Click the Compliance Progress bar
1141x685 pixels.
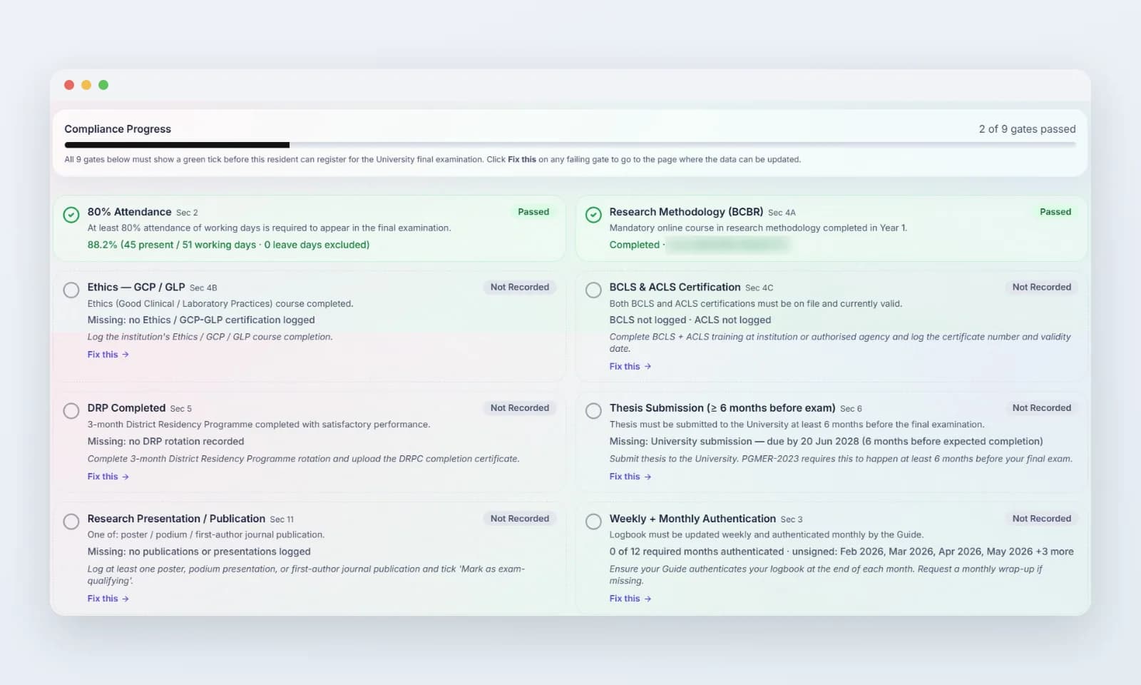click(570, 145)
